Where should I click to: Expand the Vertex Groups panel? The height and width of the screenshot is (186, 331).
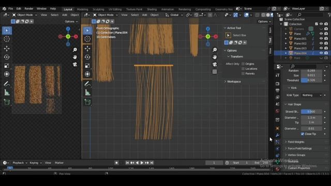(296, 155)
